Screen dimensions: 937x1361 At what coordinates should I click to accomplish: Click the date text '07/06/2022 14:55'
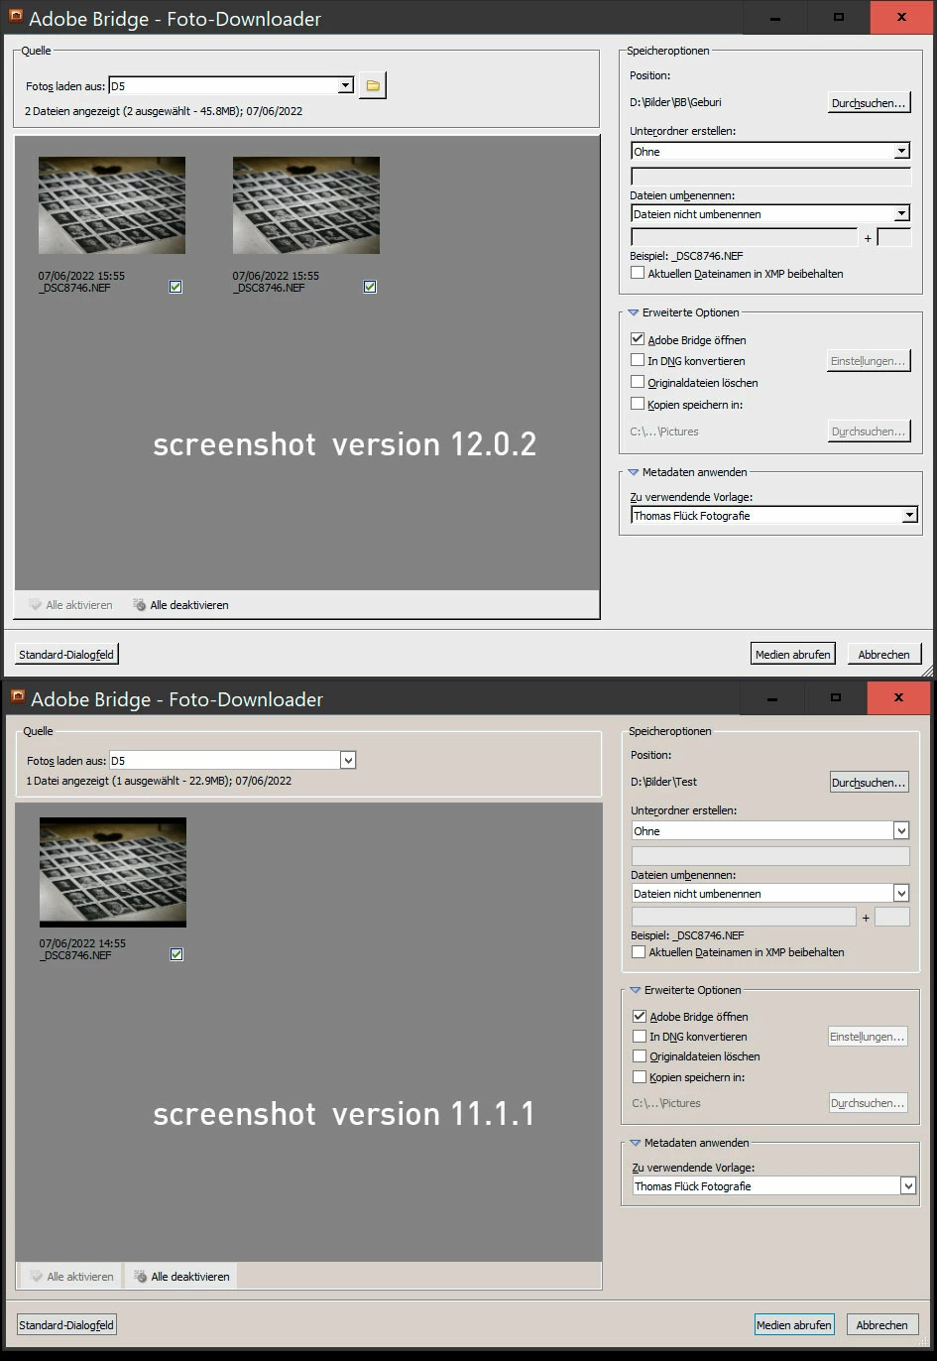tap(82, 943)
